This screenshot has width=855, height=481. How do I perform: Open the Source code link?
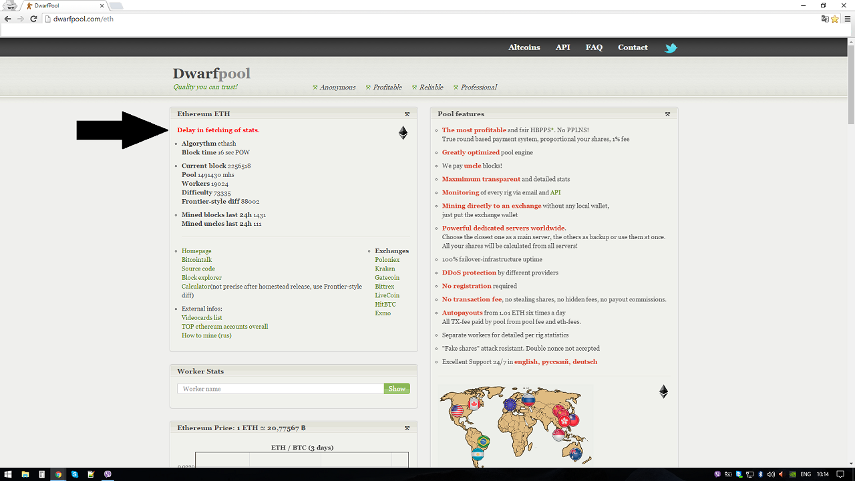[198, 269]
